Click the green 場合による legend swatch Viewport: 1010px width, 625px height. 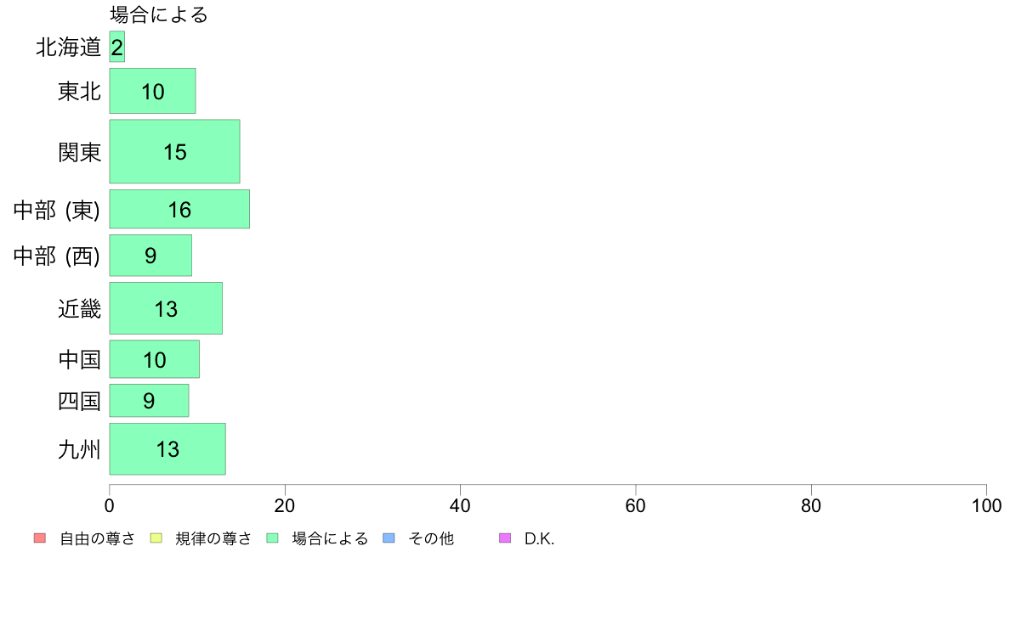point(272,538)
